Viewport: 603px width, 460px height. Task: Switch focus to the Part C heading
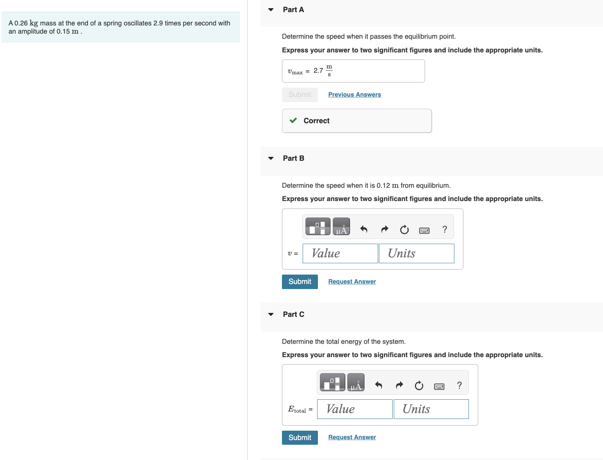[294, 314]
